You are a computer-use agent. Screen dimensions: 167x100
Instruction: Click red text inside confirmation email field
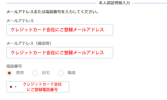point(57,53)
